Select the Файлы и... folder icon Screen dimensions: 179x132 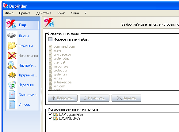[x=12, y=46]
